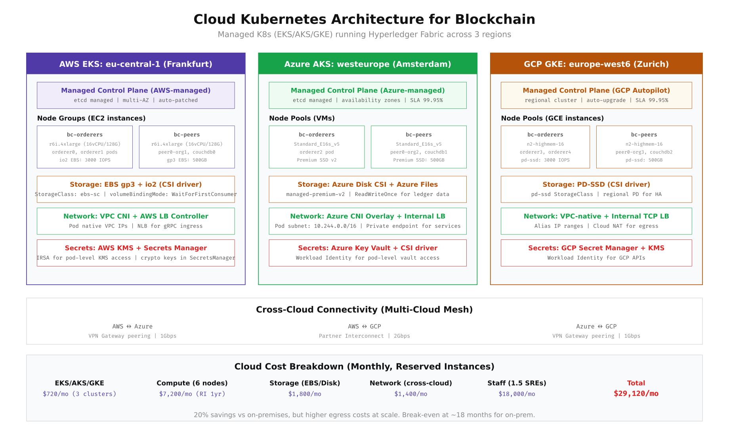Select the Azure AKS westeurope header

click(x=367, y=63)
